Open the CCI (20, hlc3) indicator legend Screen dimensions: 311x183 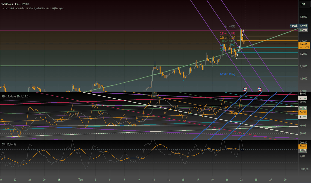(x=9, y=144)
